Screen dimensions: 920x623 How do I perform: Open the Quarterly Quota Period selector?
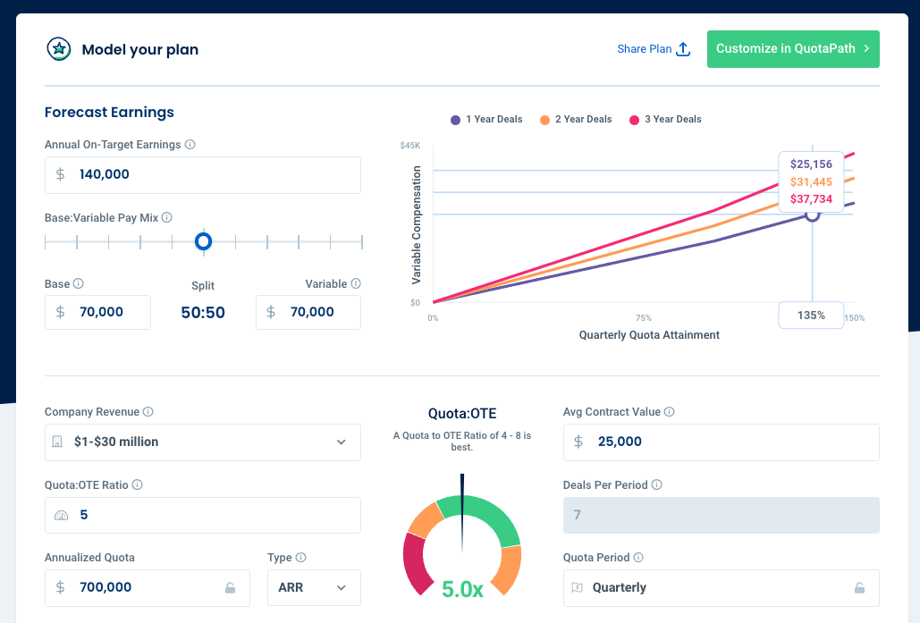[722, 588]
